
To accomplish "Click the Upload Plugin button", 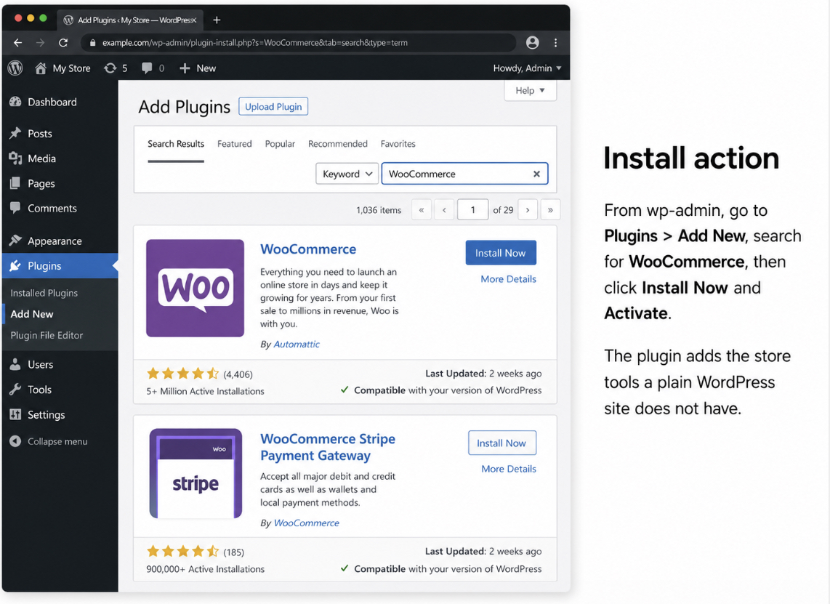I will click(x=273, y=106).
